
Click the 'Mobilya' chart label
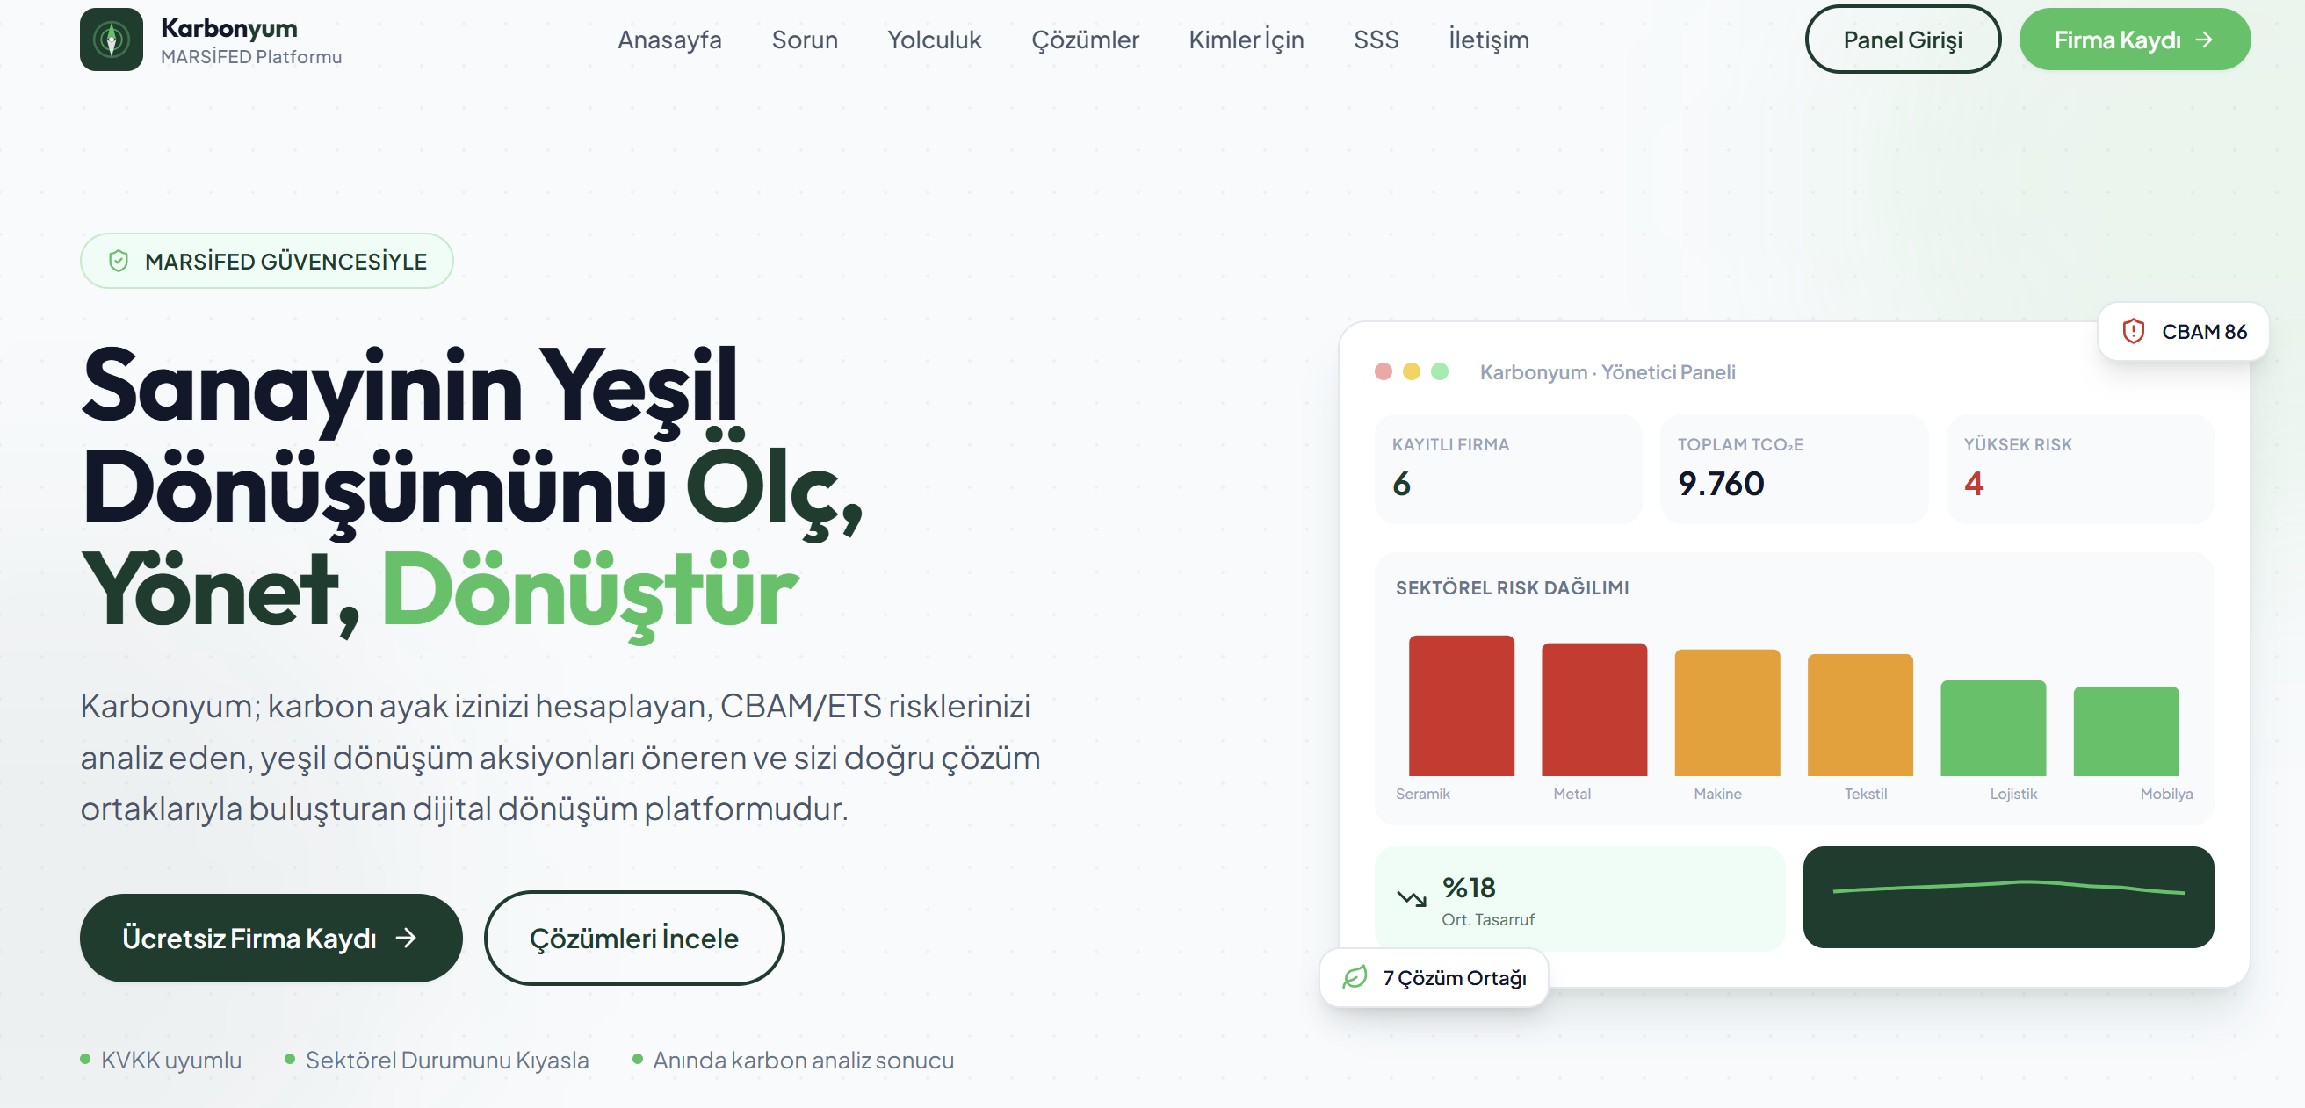click(x=2165, y=793)
